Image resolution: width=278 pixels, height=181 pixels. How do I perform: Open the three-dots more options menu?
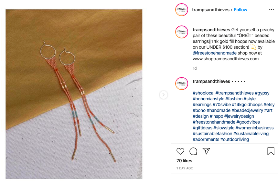pos(272,10)
